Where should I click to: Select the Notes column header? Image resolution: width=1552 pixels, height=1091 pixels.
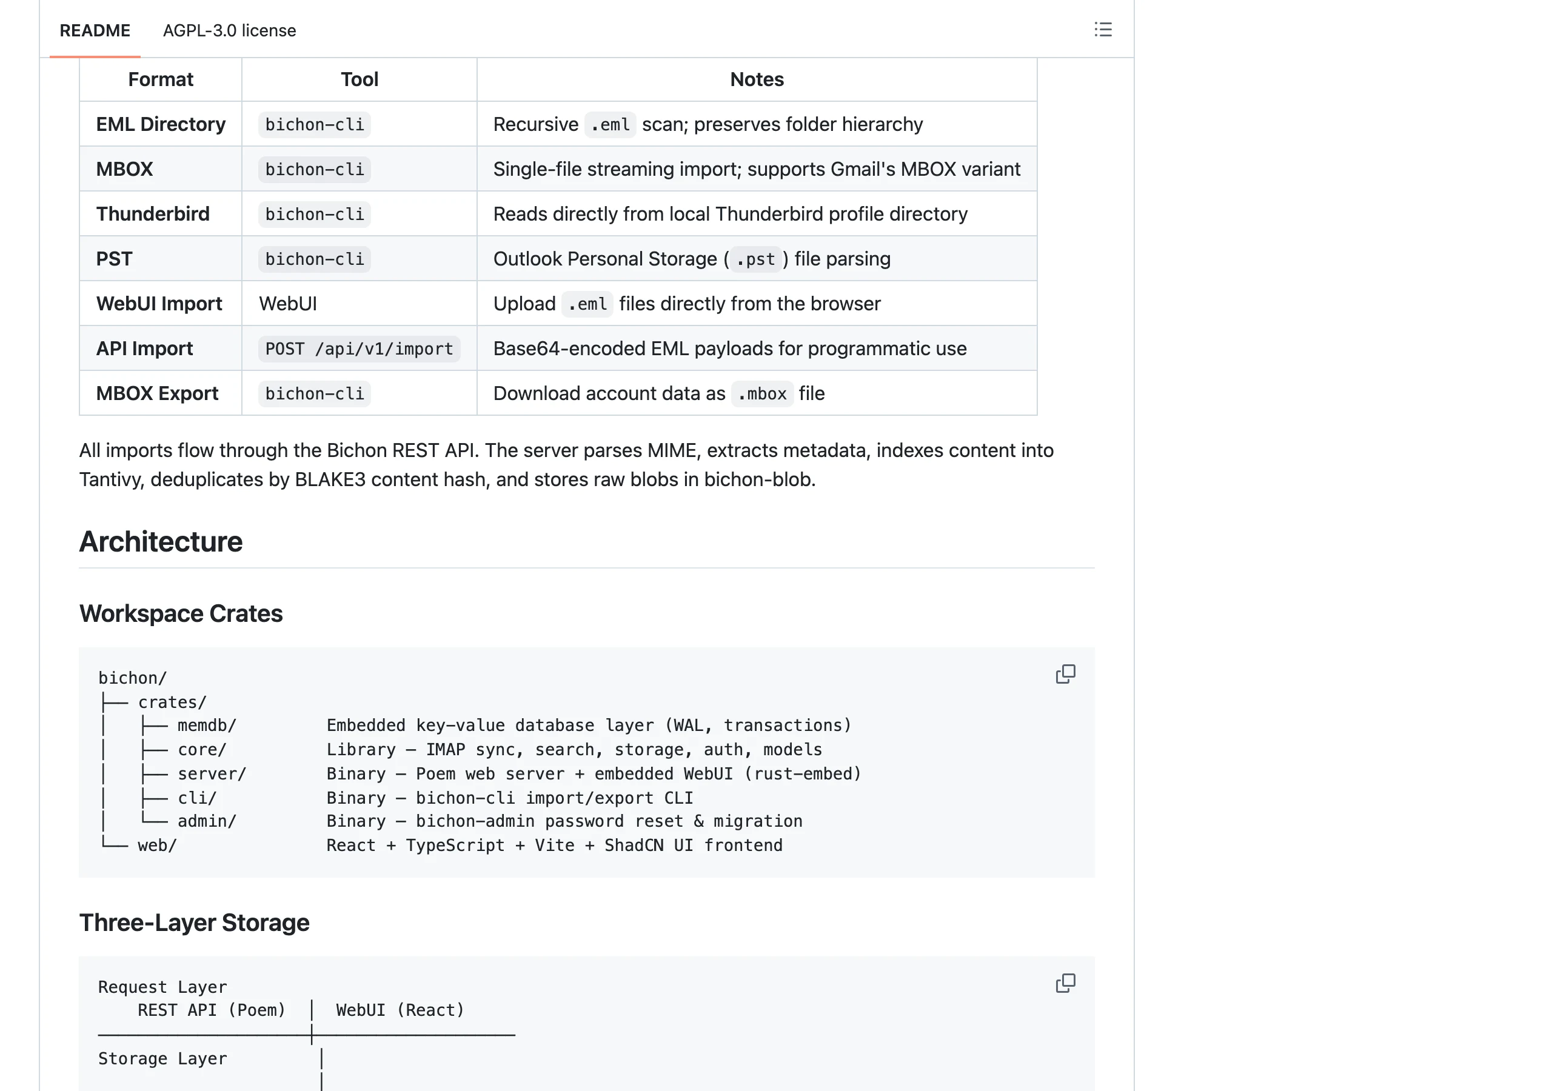click(x=757, y=79)
